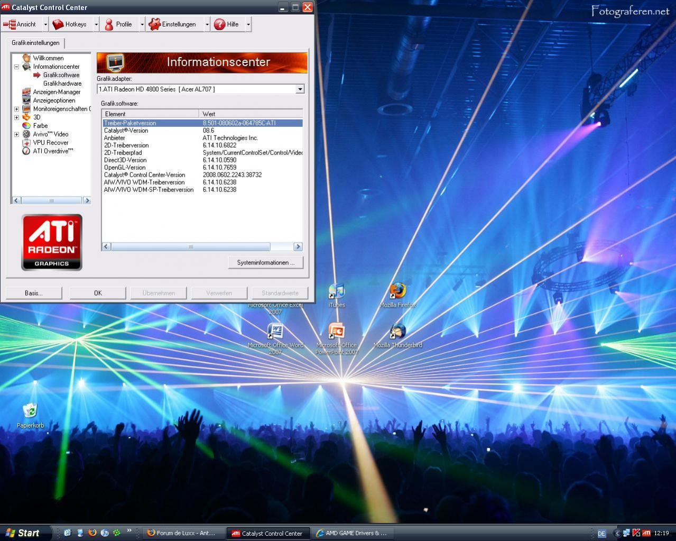676x541 pixels.
Task: Select Grafikhardware in the tree
Action: coord(62,84)
